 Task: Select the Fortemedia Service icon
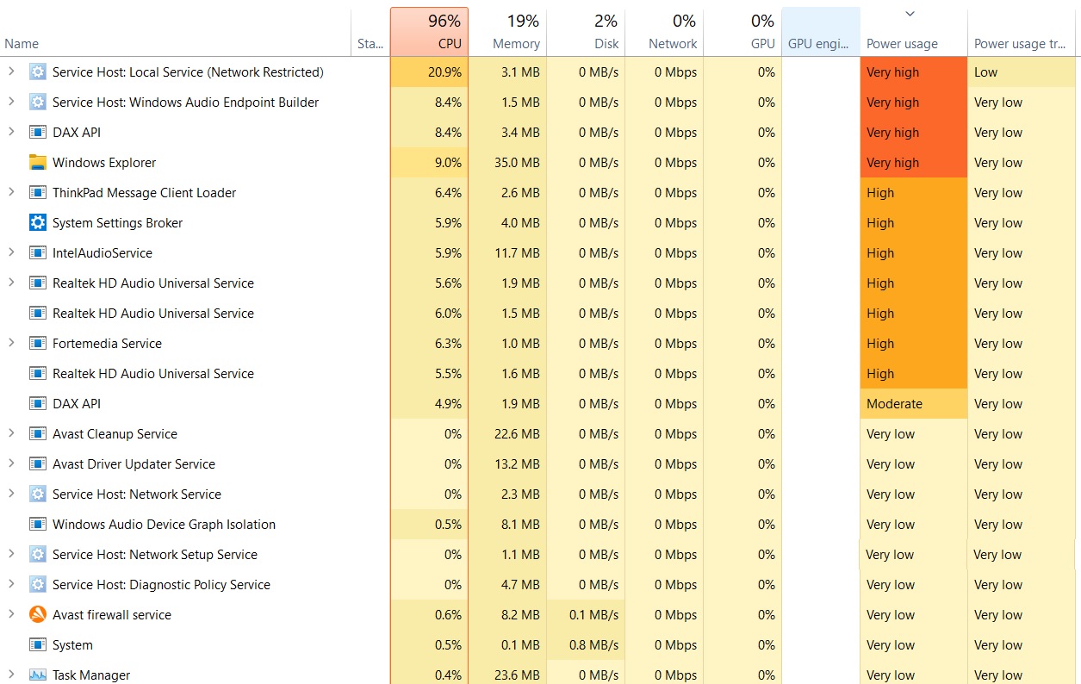[37, 344]
